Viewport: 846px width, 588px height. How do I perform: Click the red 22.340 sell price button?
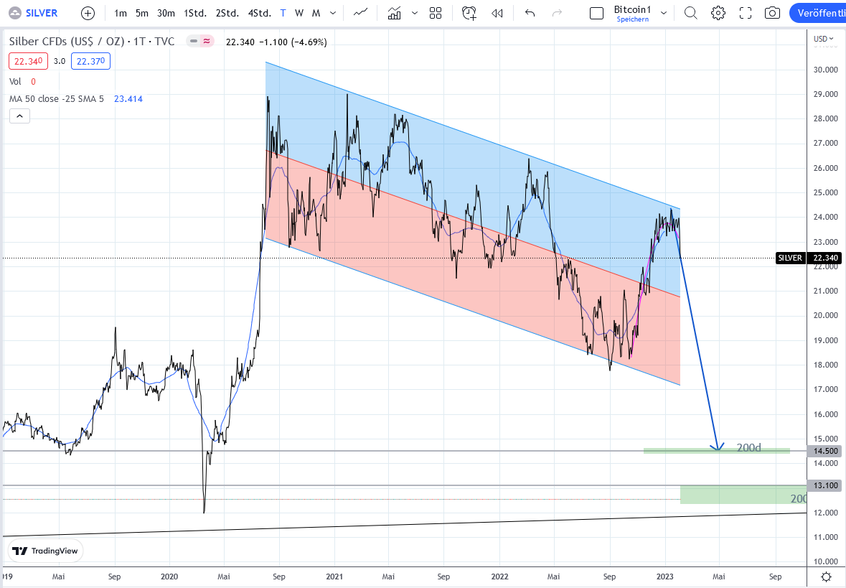tap(29, 61)
